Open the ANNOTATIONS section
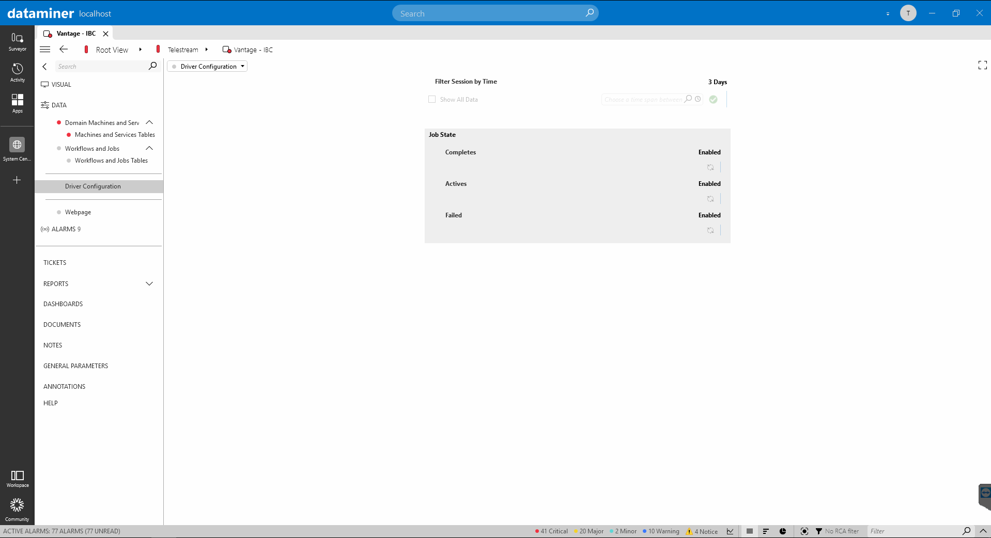This screenshot has height=538, width=991. 64,387
